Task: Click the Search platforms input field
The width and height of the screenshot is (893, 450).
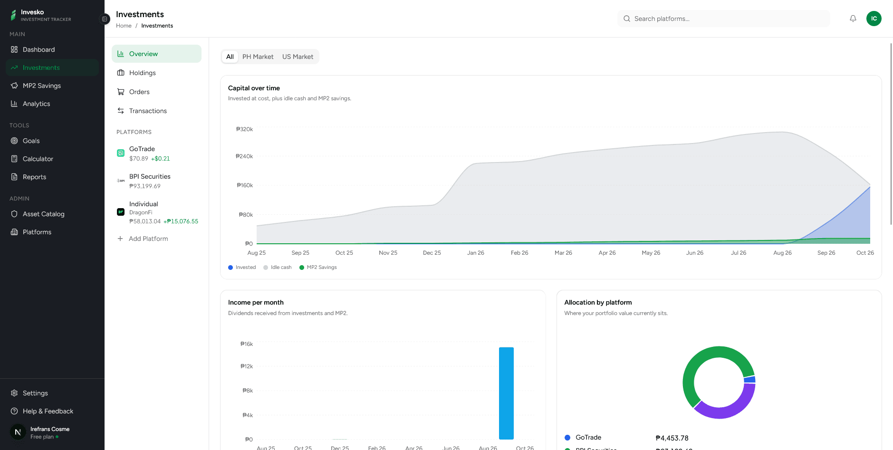Action: [724, 19]
